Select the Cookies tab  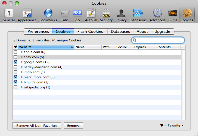point(63,31)
